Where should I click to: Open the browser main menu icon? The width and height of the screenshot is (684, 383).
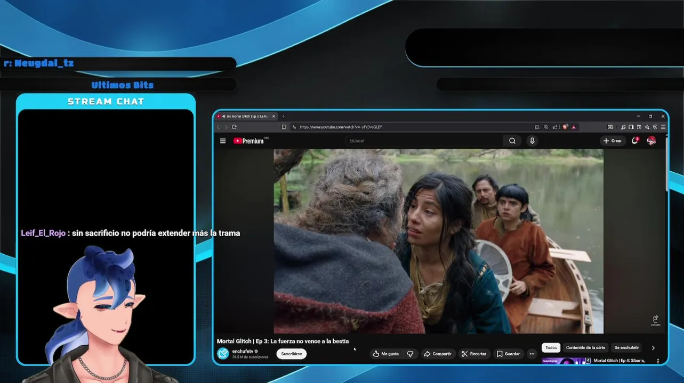click(663, 127)
